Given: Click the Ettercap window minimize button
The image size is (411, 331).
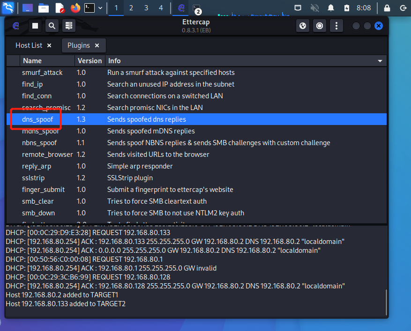Looking at the screenshot, I should tap(356, 26).
